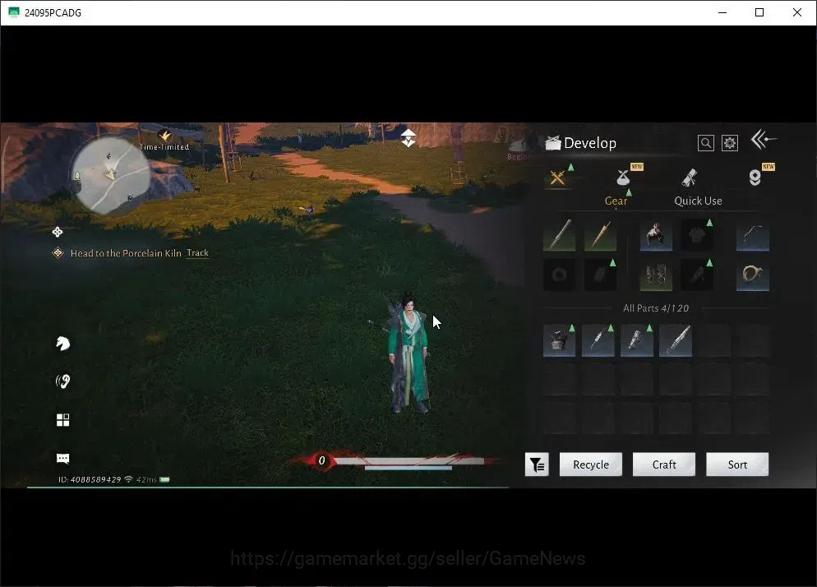Toggle the ear listening icon
817x587 pixels.
(62, 381)
